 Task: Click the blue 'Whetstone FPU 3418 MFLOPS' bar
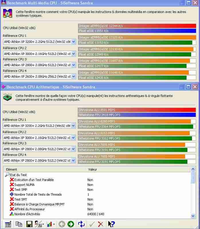tap(137, 115)
